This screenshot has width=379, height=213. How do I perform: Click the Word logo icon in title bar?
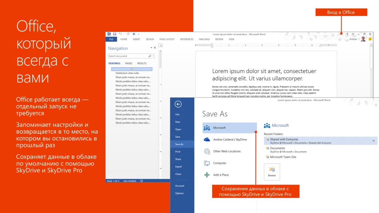tap(109, 34)
